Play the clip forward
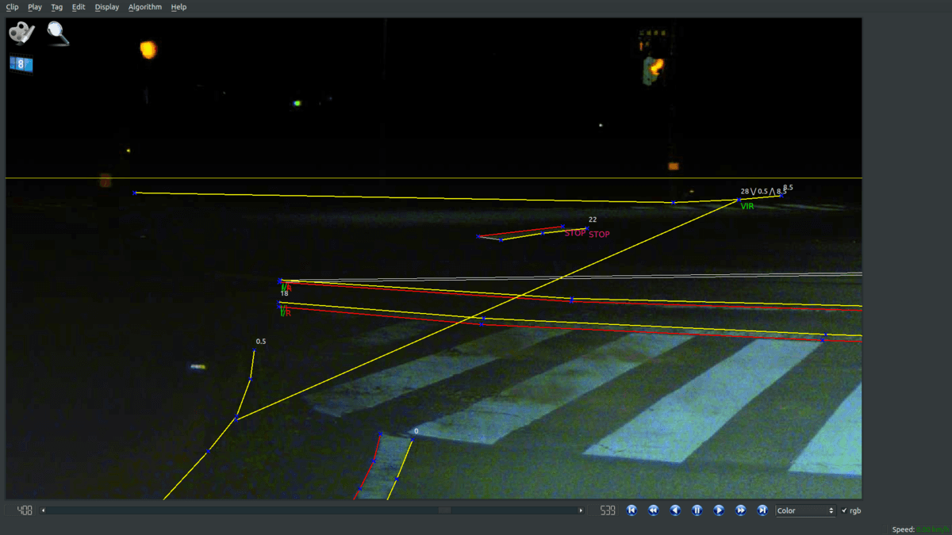Image resolution: width=952 pixels, height=535 pixels. (719, 510)
